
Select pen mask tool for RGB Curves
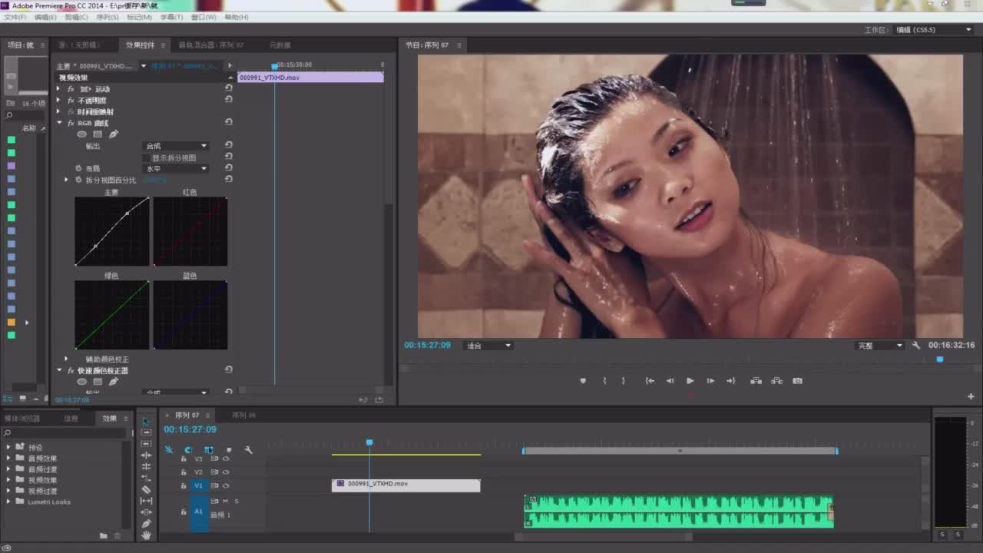[x=113, y=134]
